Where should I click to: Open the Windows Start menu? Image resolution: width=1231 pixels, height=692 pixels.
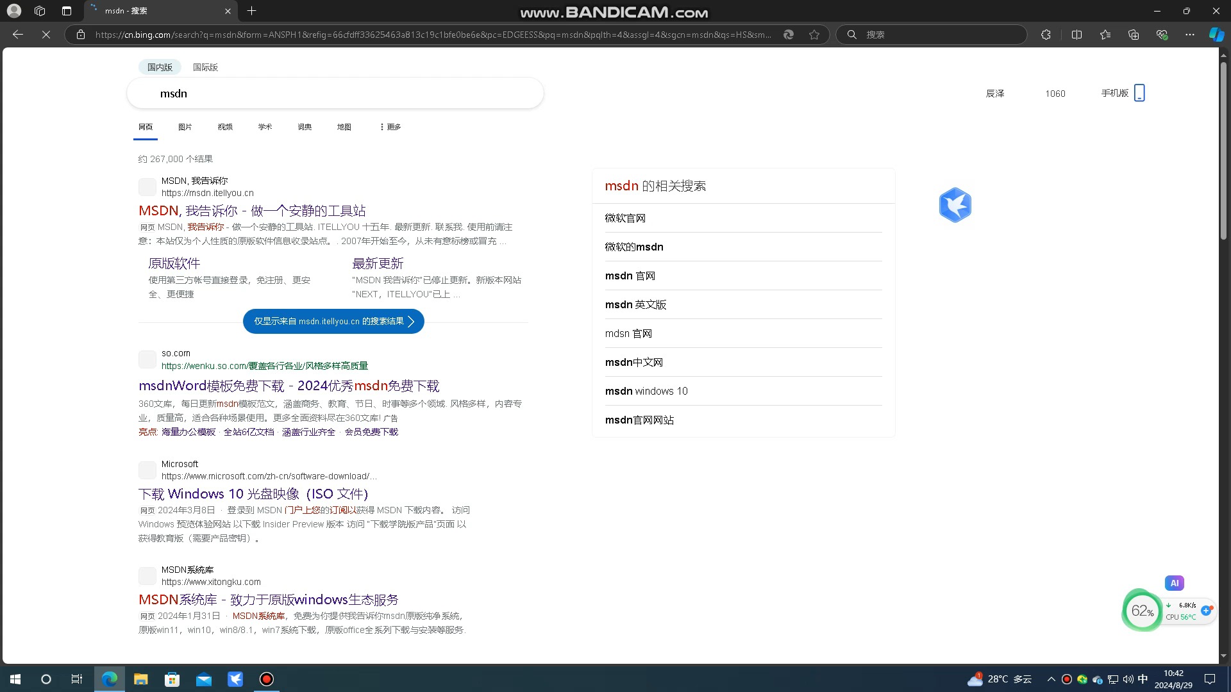click(15, 679)
